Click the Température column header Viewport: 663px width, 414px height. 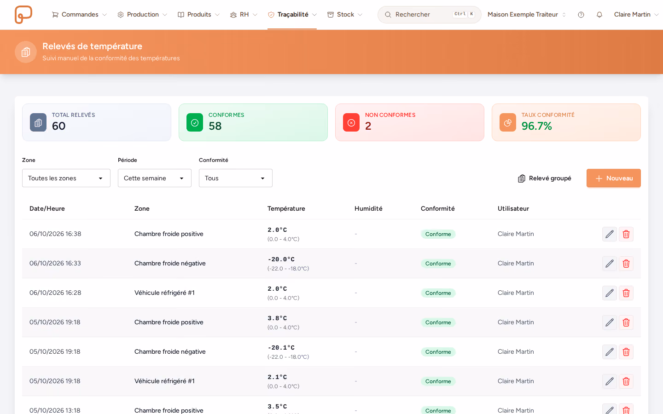coord(286,208)
